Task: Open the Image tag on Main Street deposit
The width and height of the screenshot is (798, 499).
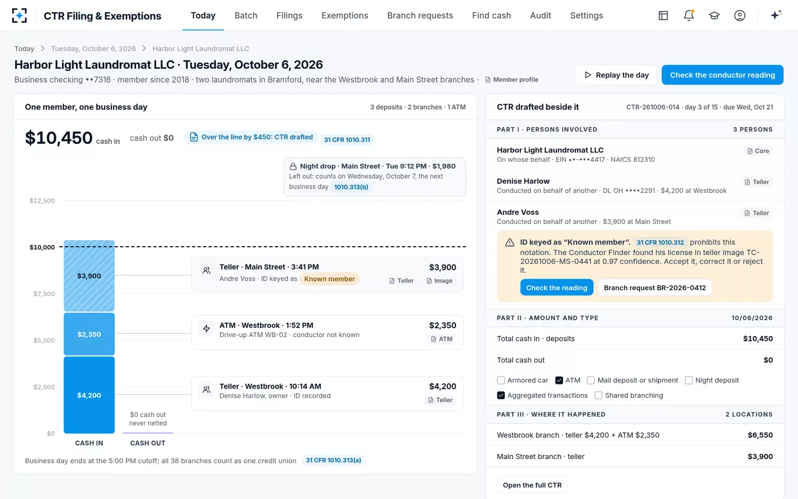Action: [x=439, y=281]
